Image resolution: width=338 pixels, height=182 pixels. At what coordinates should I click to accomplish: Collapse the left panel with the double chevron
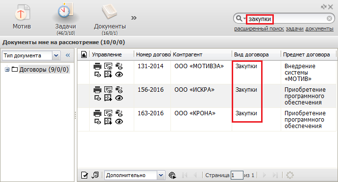click(68, 55)
